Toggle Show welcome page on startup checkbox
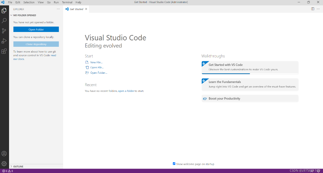 coord(174,164)
